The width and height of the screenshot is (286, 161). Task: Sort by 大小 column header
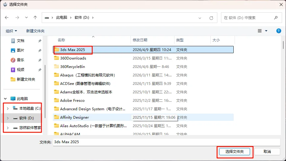tap(216, 40)
